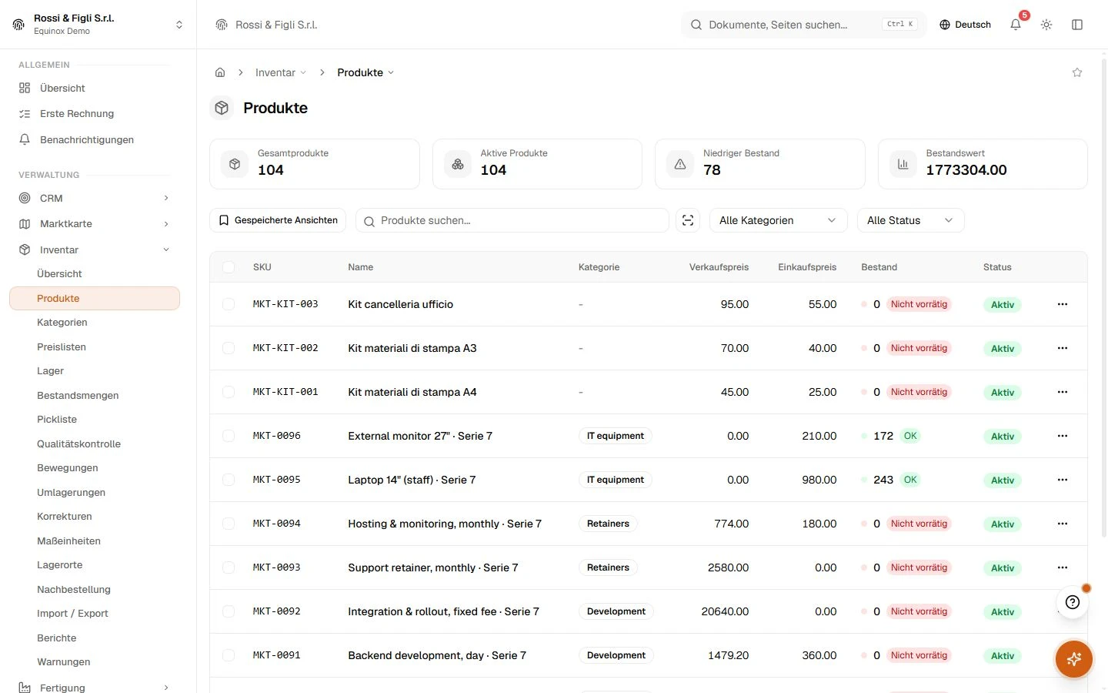Click the Dokumente, Seiten suchen search box

(803, 25)
